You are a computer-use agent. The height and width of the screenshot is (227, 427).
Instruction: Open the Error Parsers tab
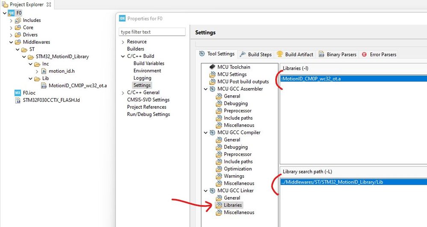point(379,54)
